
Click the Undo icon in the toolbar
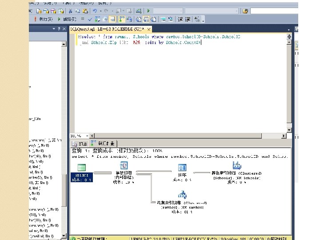95,11
